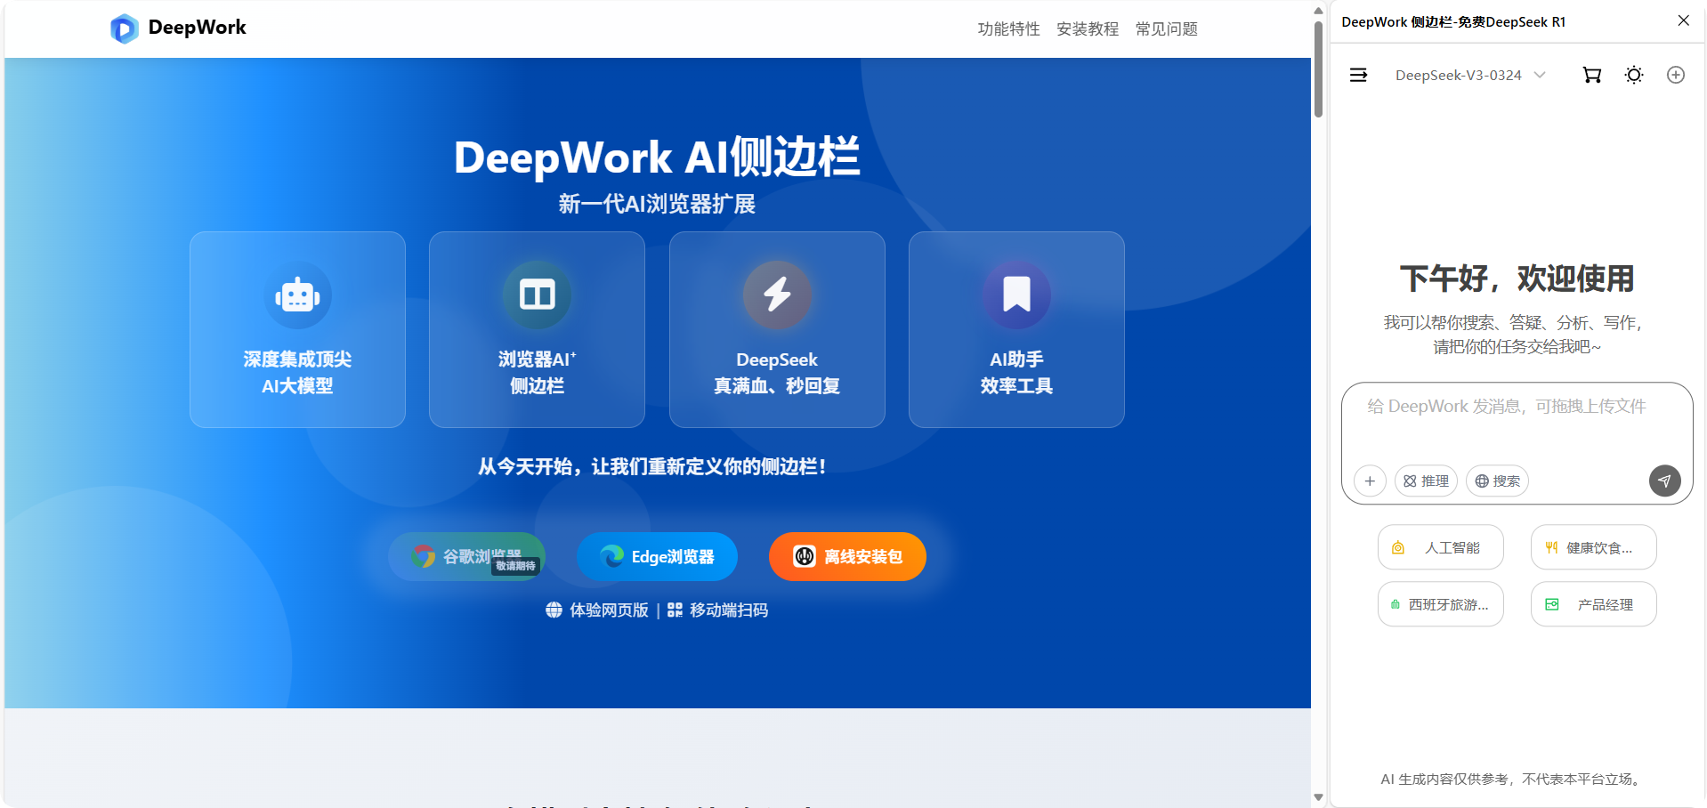Click the 新一代AI浏览器扩展 subtitle
Image resolution: width=1707 pixels, height=808 pixels.
pos(657,204)
